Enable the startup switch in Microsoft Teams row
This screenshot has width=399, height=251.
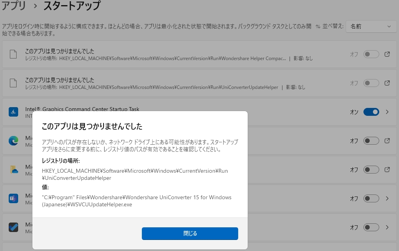(371, 198)
